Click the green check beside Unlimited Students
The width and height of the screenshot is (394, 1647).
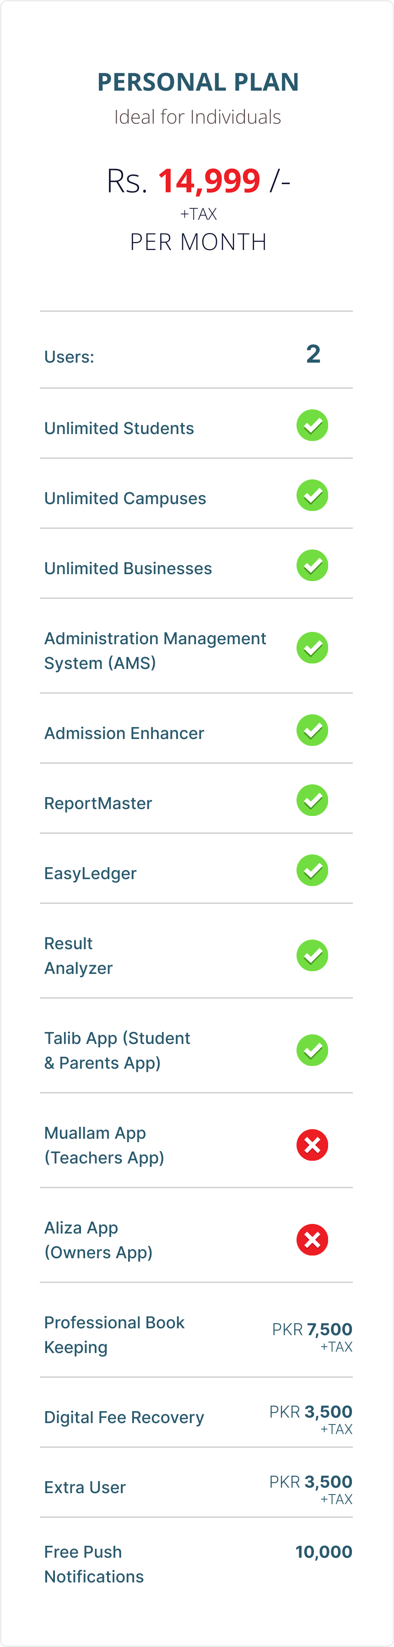pyautogui.click(x=312, y=425)
